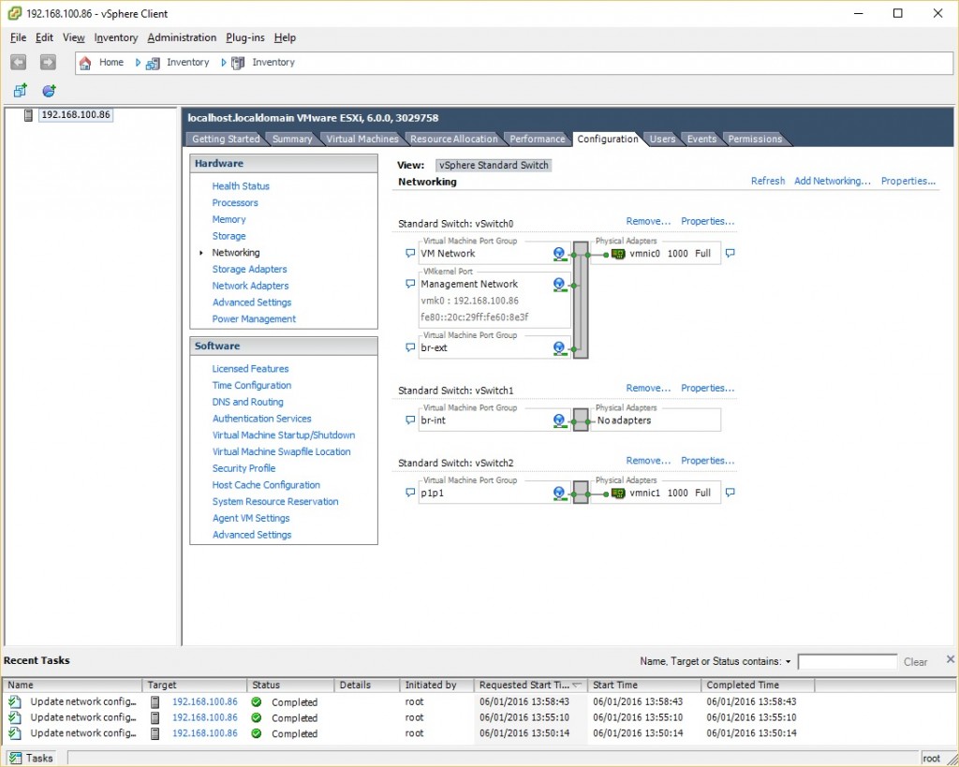Click the speech bubble icon beside vmnic1 on vSwitch2
The width and height of the screenshot is (959, 767).
click(x=730, y=492)
